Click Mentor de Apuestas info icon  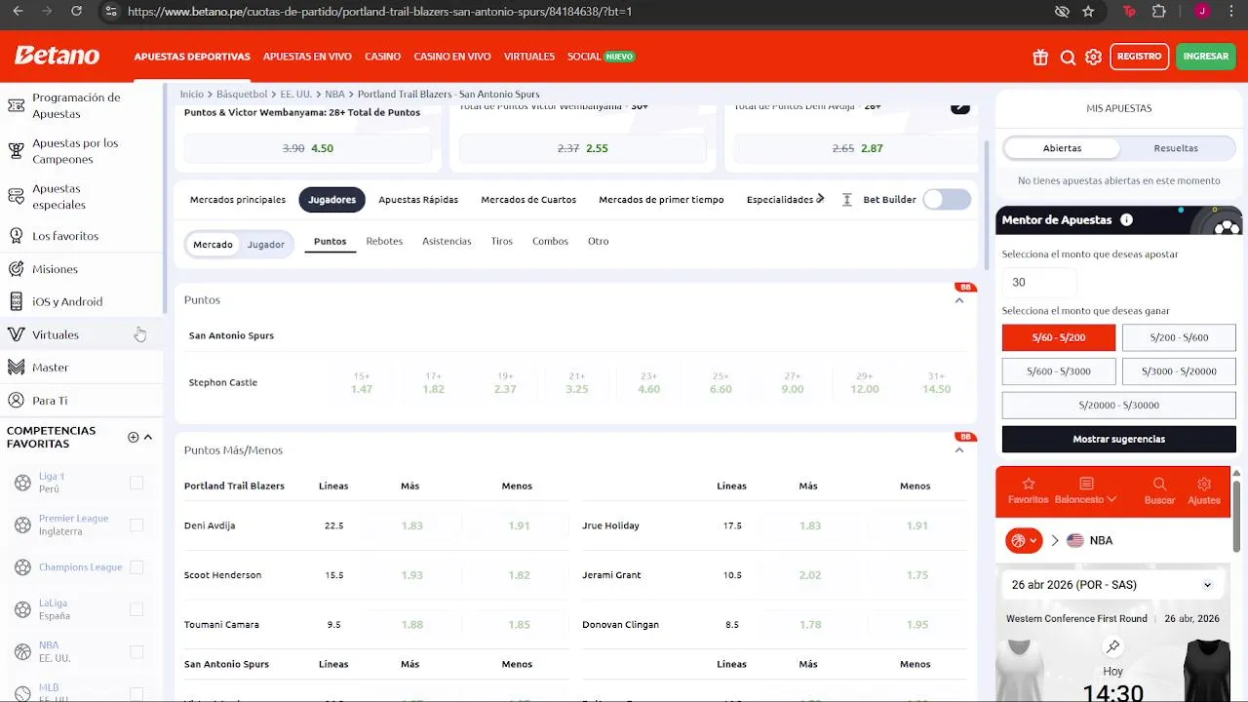point(1126,220)
